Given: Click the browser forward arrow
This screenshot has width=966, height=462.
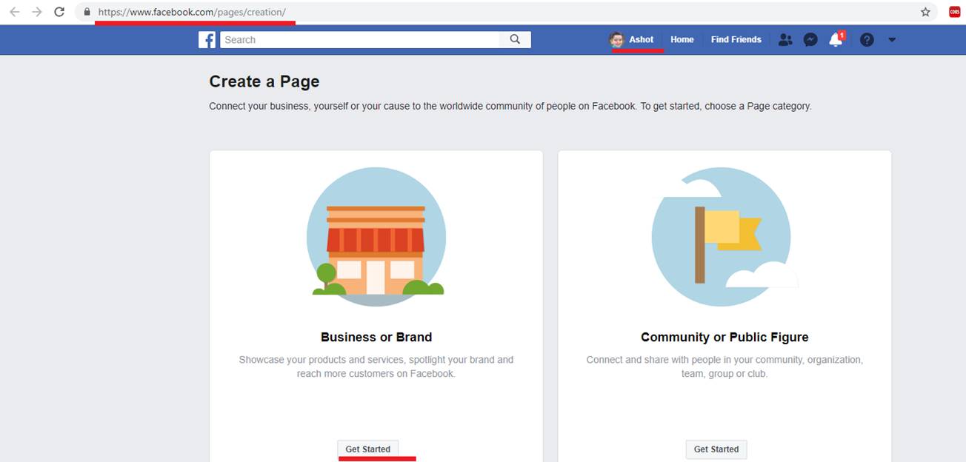Looking at the screenshot, I should coord(37,12).
